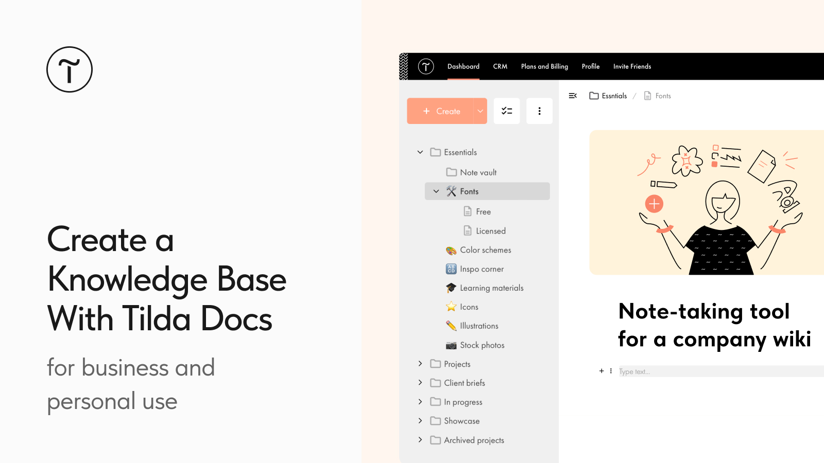
Task: Click the Free document page icon
Action: (x=468, y=211)
